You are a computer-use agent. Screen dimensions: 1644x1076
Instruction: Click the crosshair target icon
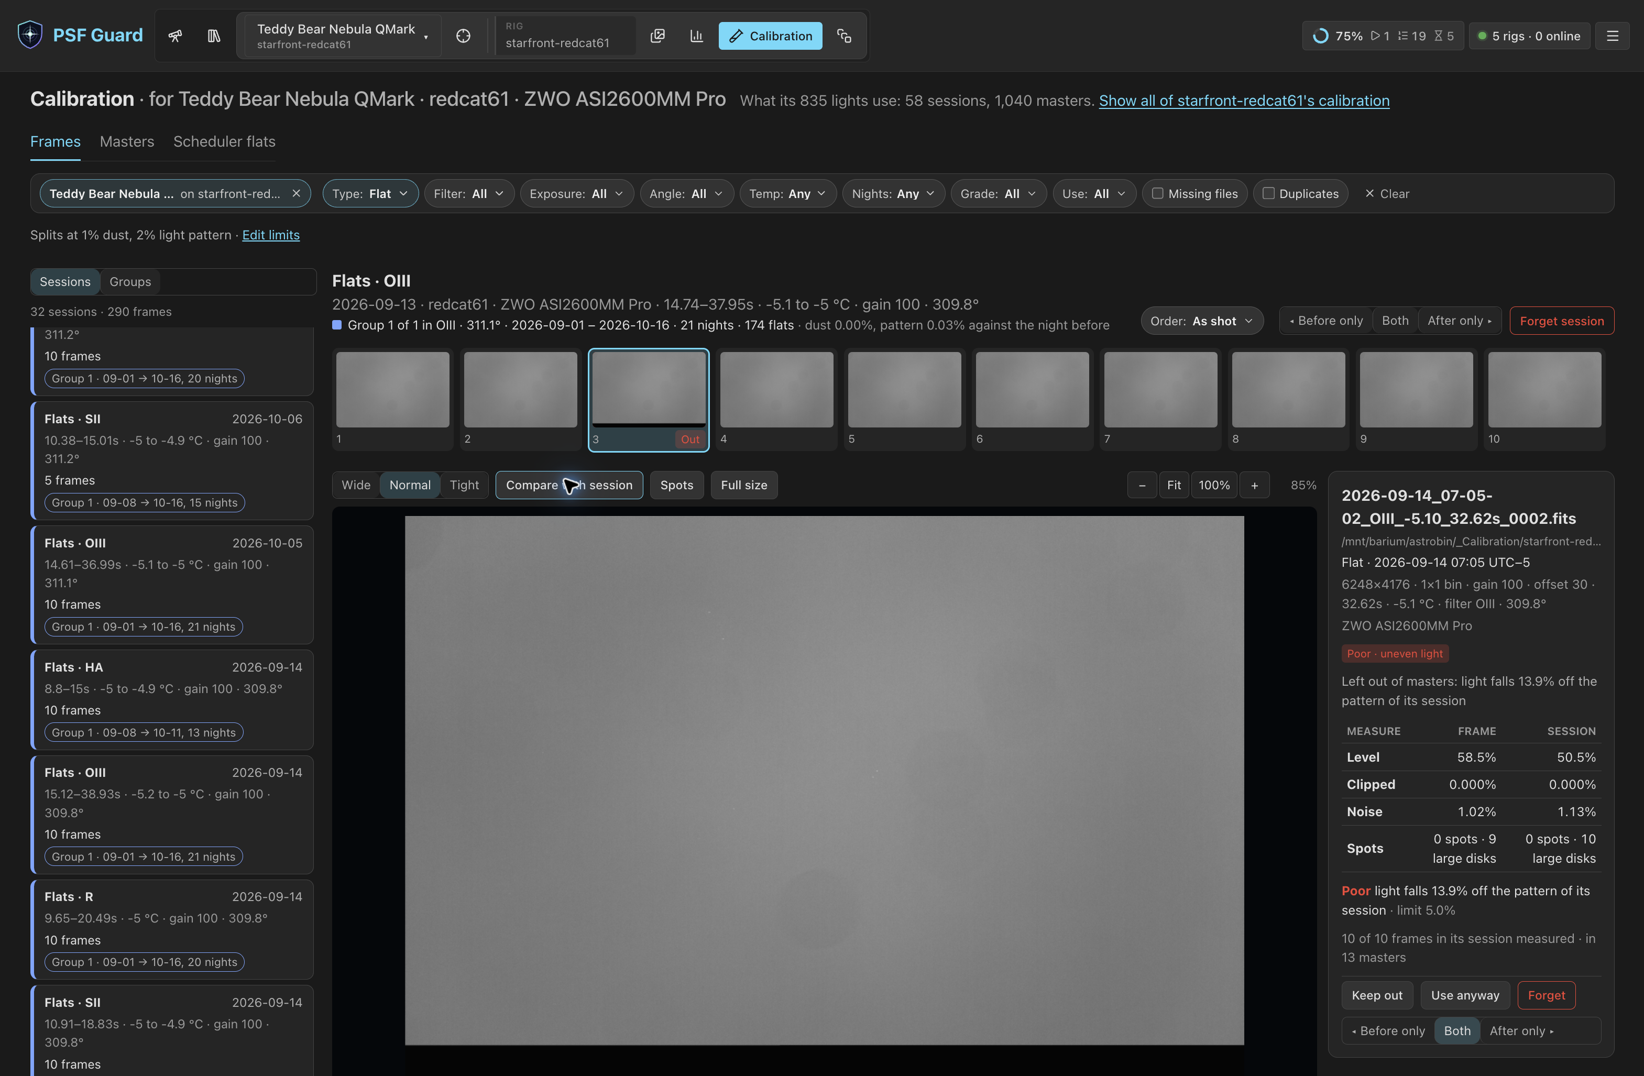click(464, 36)
